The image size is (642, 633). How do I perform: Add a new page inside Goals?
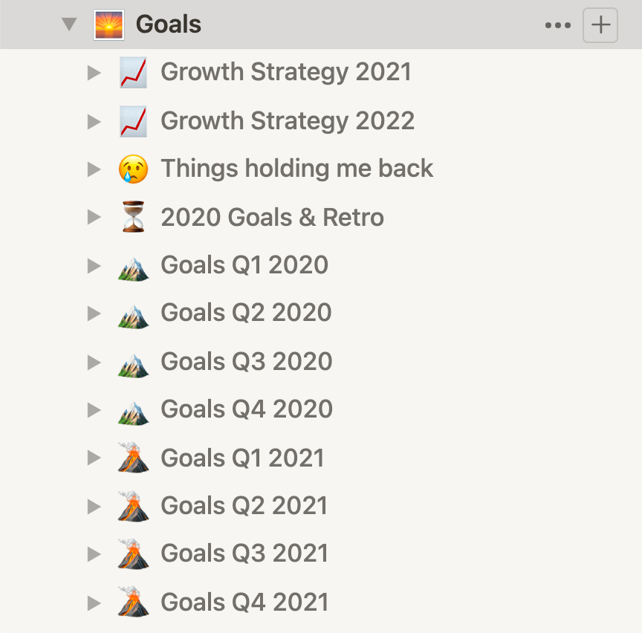pos(600,24)
